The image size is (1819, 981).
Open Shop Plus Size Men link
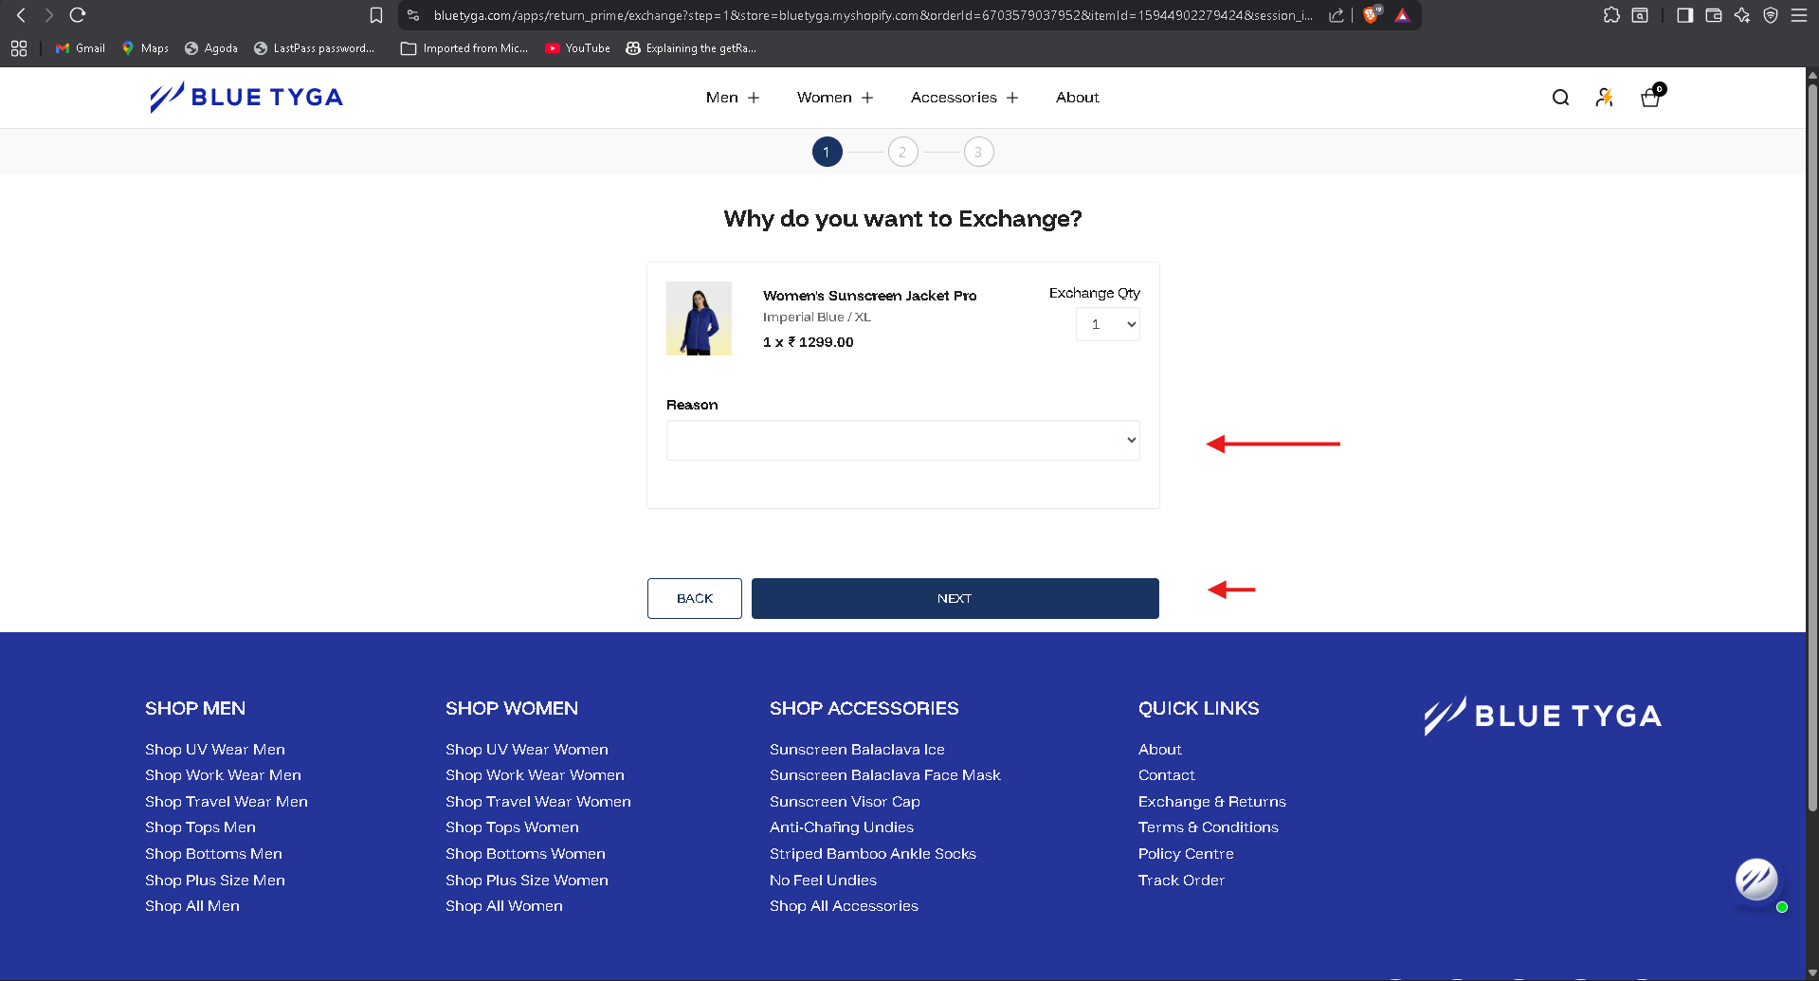[215, 881]
